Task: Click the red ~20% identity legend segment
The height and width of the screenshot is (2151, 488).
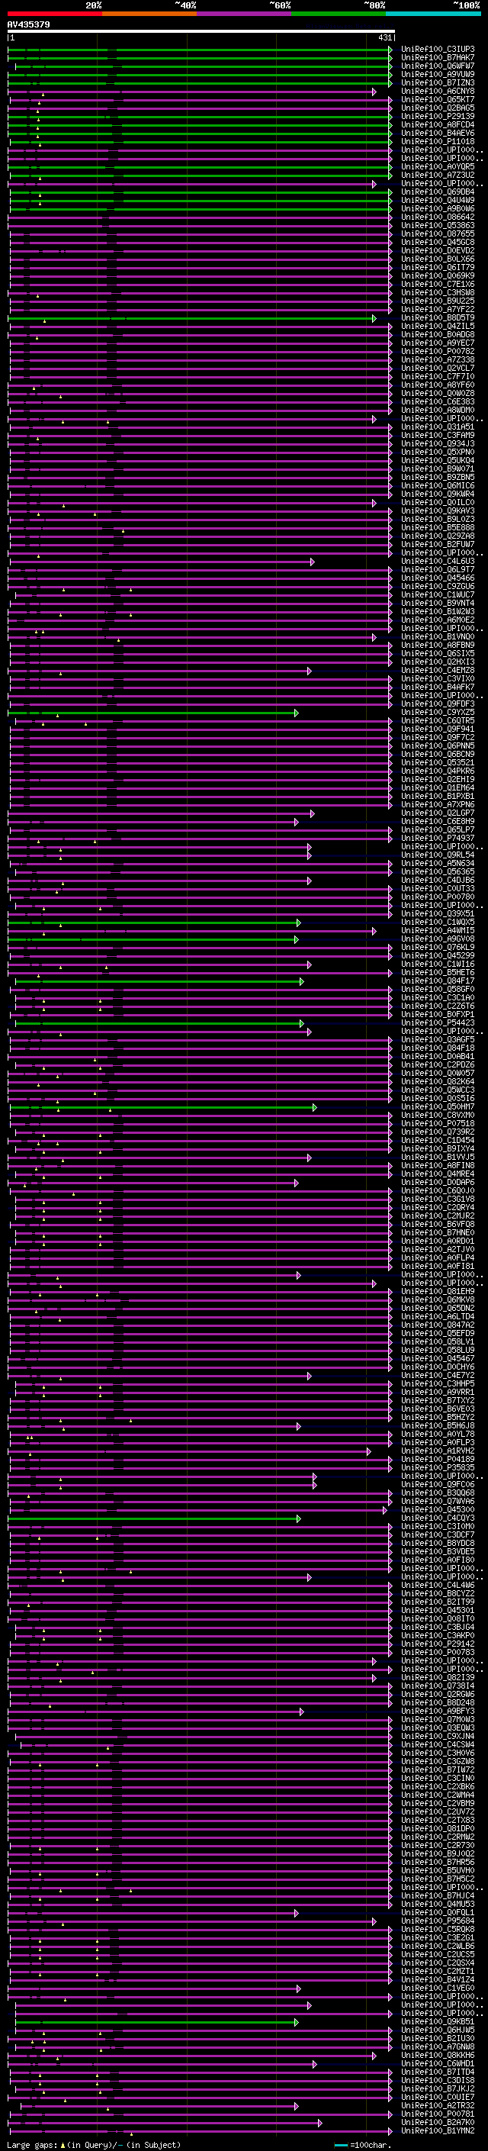Action: pyautogui.click(x=54, y=14)
